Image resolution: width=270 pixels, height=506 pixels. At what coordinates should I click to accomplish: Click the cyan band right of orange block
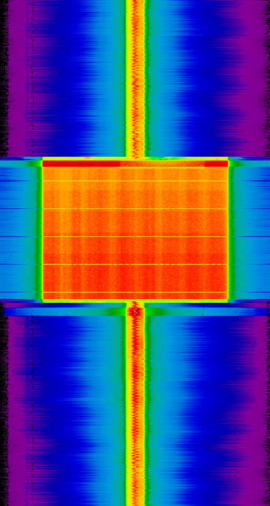click(x=251, y=230)
